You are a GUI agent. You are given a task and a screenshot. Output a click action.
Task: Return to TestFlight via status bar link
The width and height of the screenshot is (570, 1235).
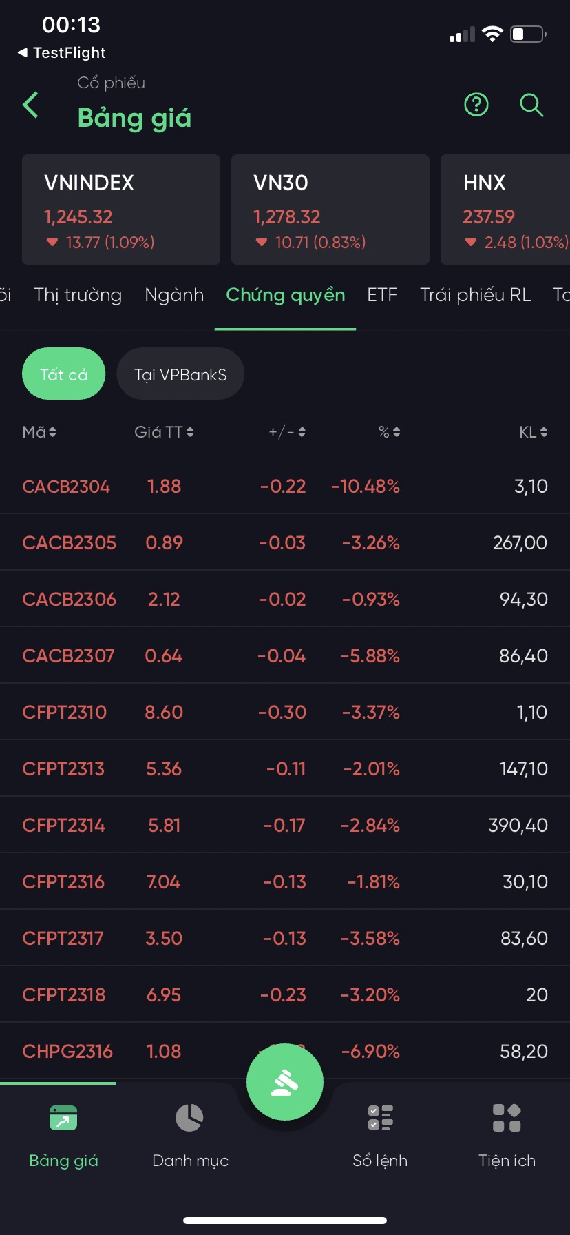62,53
